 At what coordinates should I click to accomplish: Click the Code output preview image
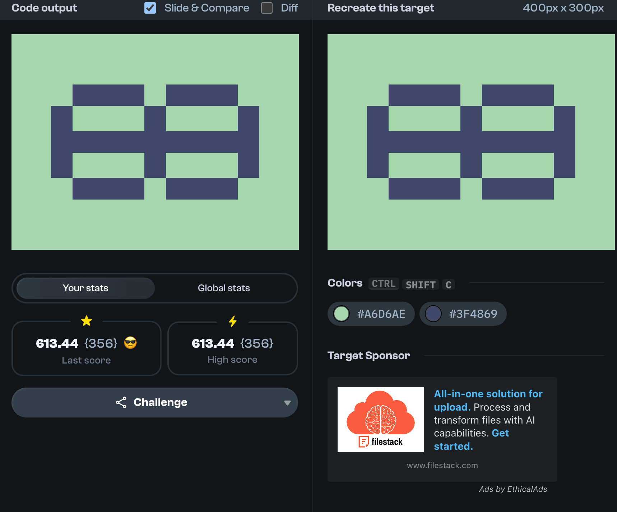(155, 142)
